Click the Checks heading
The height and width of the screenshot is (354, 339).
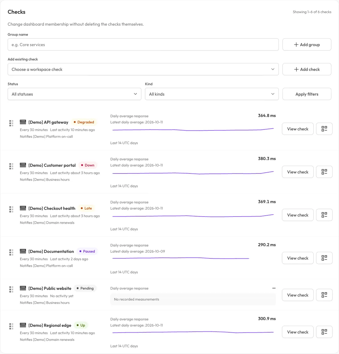tap(17, 12)
